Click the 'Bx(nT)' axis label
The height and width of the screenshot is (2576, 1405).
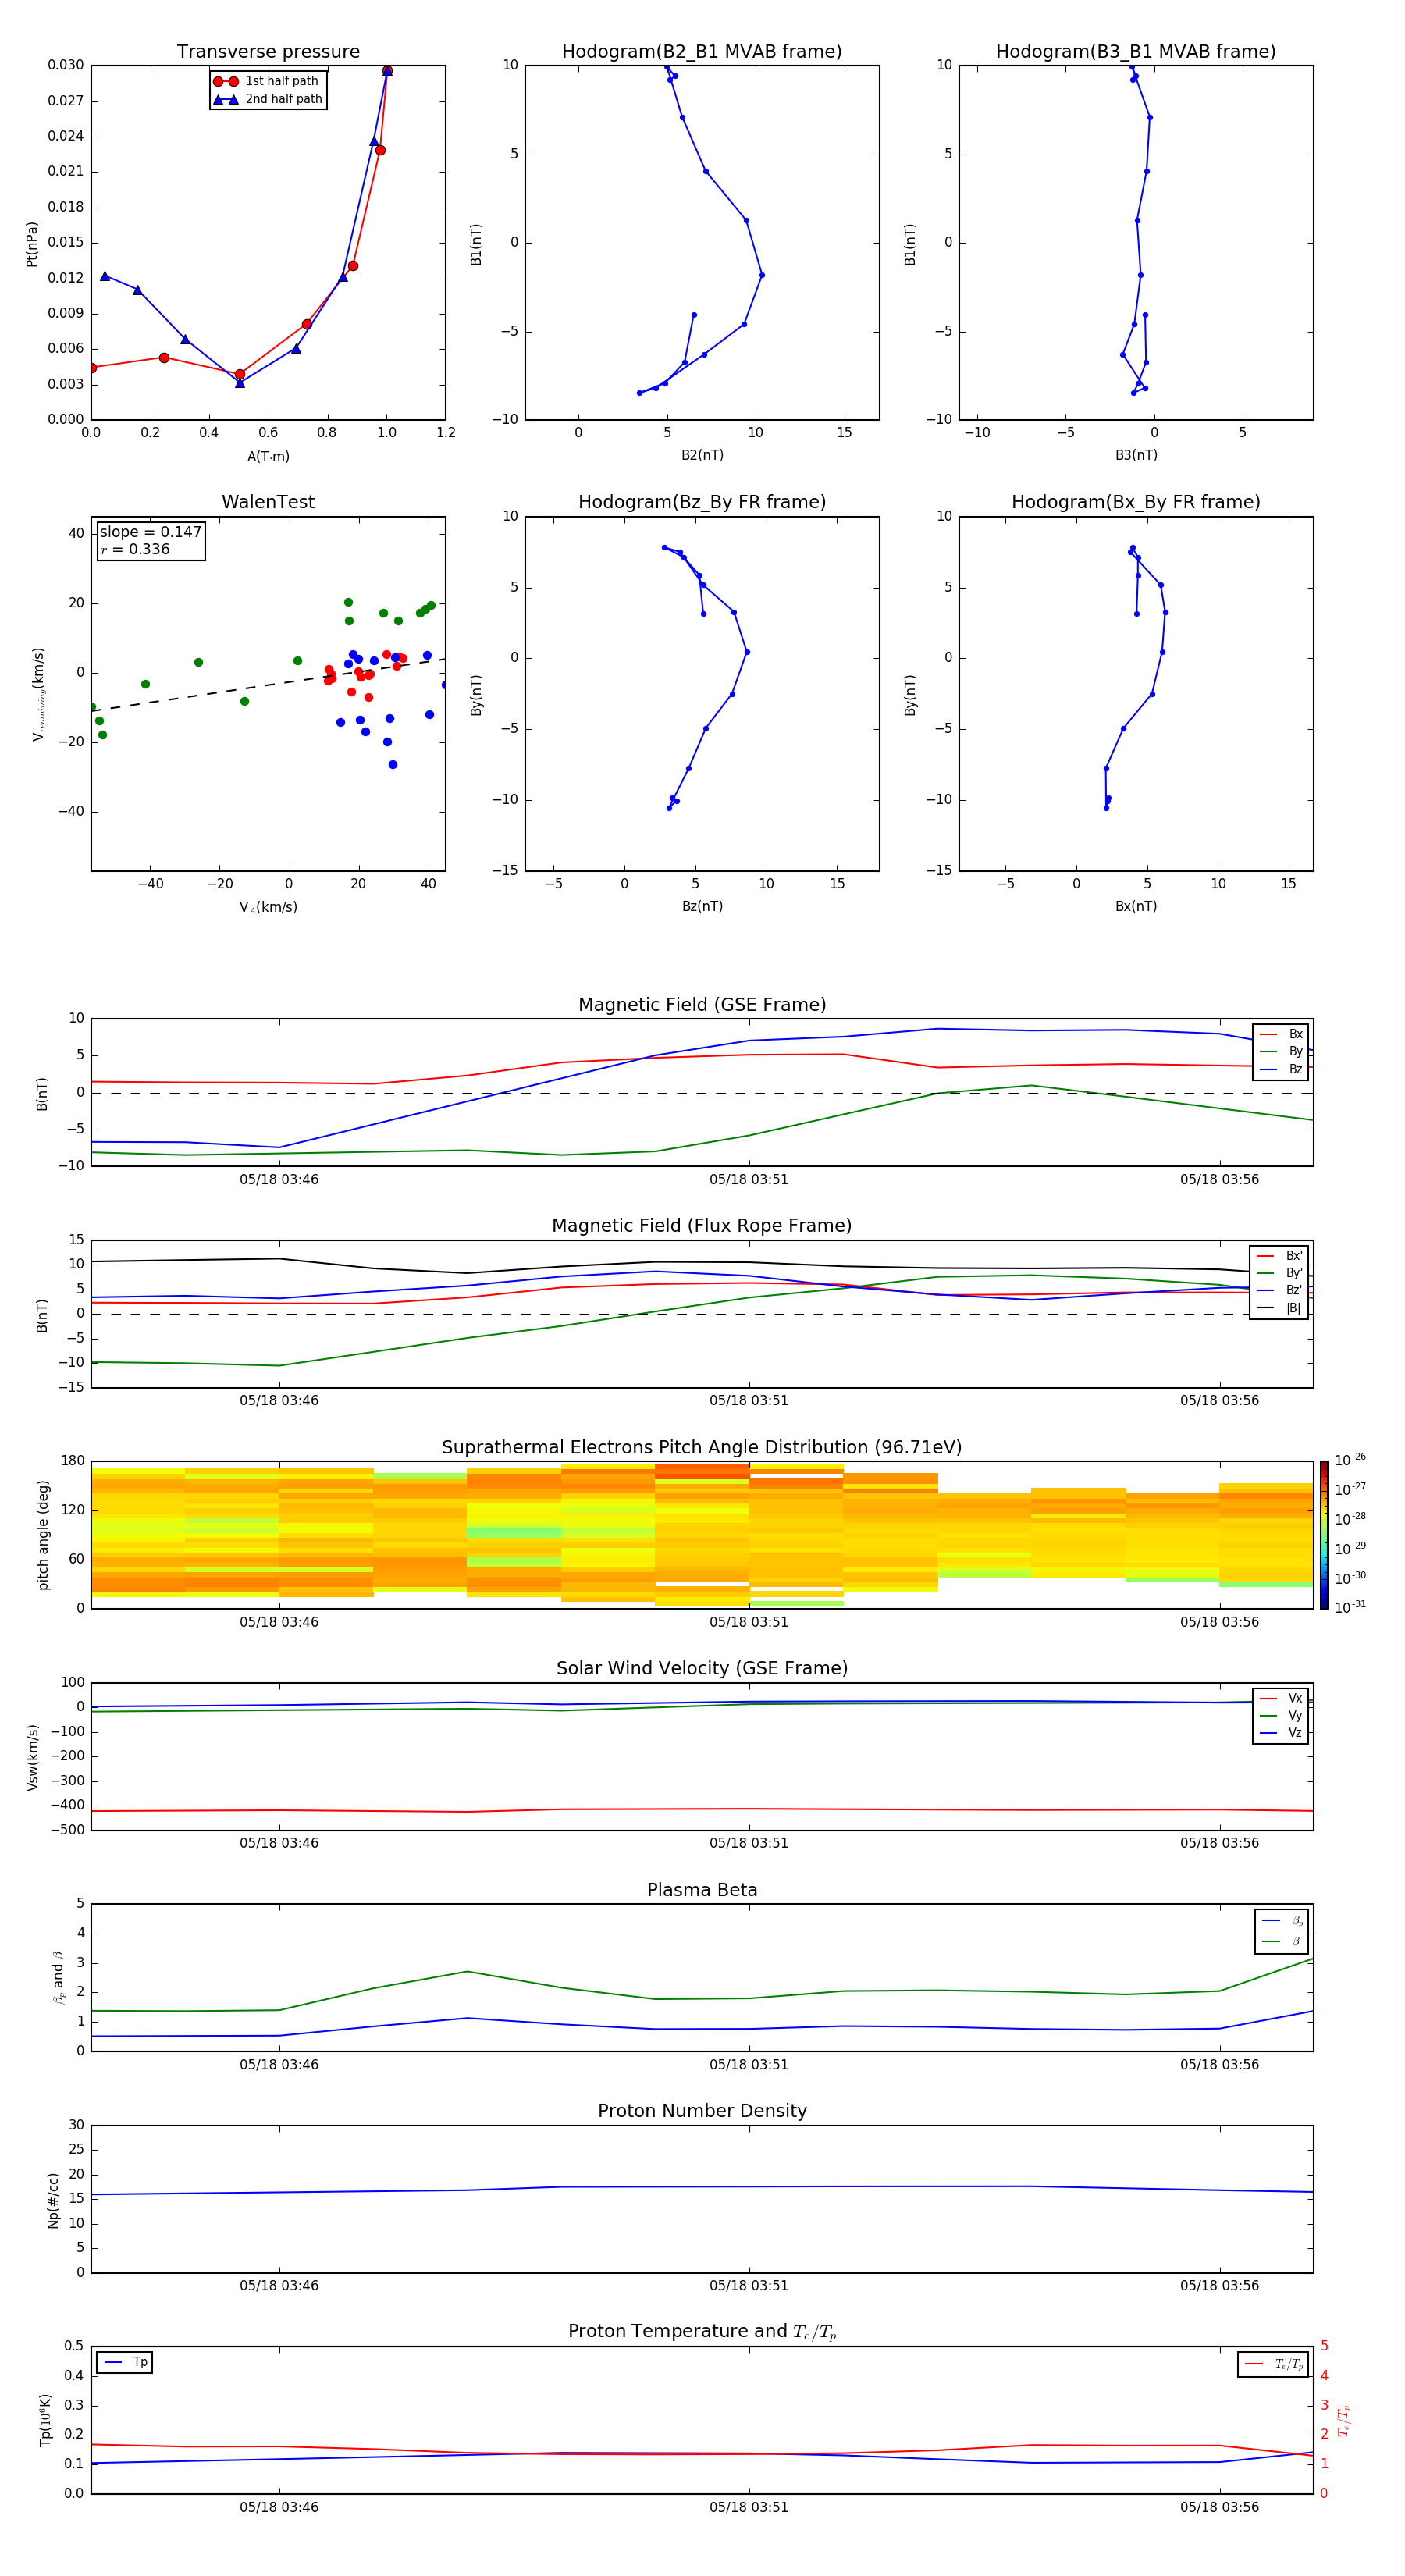click(1136, 906)
